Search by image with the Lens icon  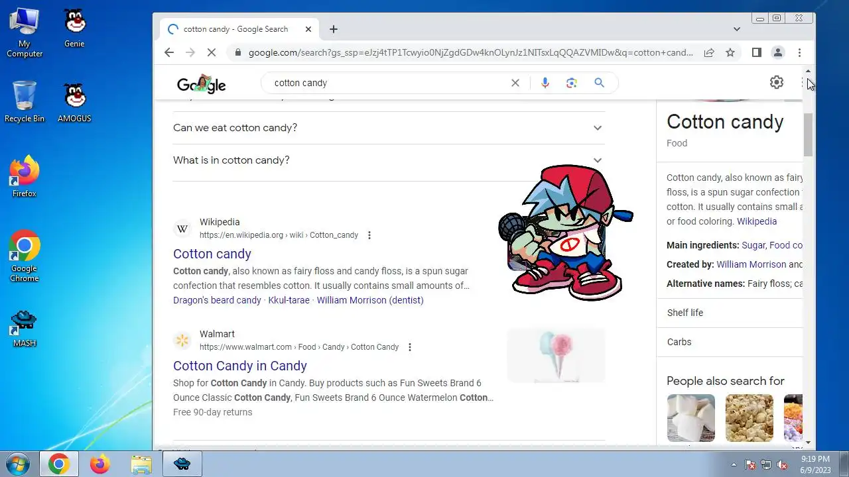click(572, 83)
